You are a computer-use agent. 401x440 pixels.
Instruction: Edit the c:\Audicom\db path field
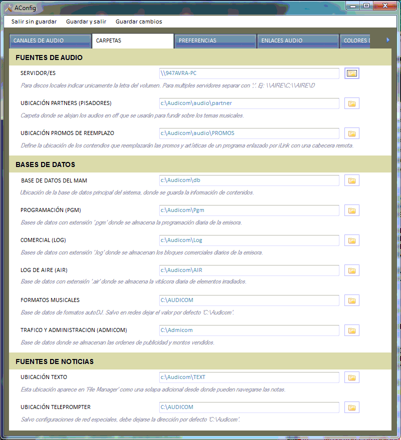[249, 180]
